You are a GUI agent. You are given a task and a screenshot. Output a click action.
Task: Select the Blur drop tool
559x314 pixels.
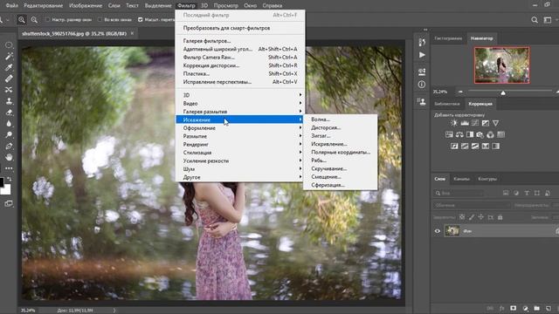click(x=9, y=124)
